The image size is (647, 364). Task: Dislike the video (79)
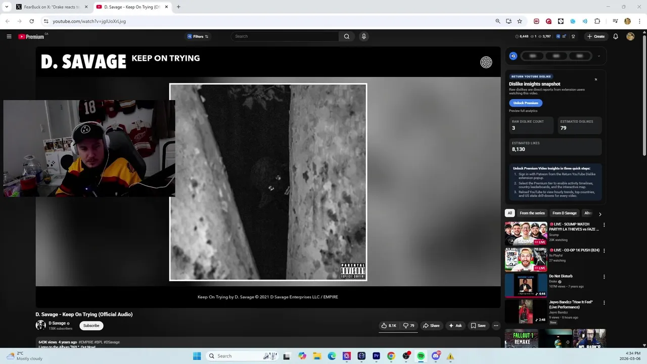pyautogui.click(x=408, y=326)
